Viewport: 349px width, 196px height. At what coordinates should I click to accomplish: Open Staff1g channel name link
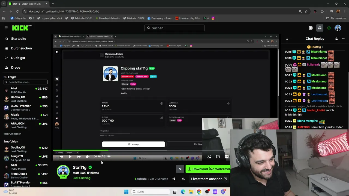tap(80, 167)
